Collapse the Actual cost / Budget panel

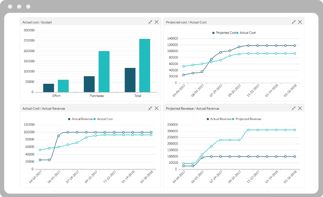[x=150, y=22]
